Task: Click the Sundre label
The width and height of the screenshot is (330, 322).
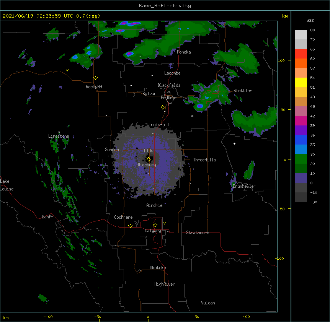Action: [112, 150]
